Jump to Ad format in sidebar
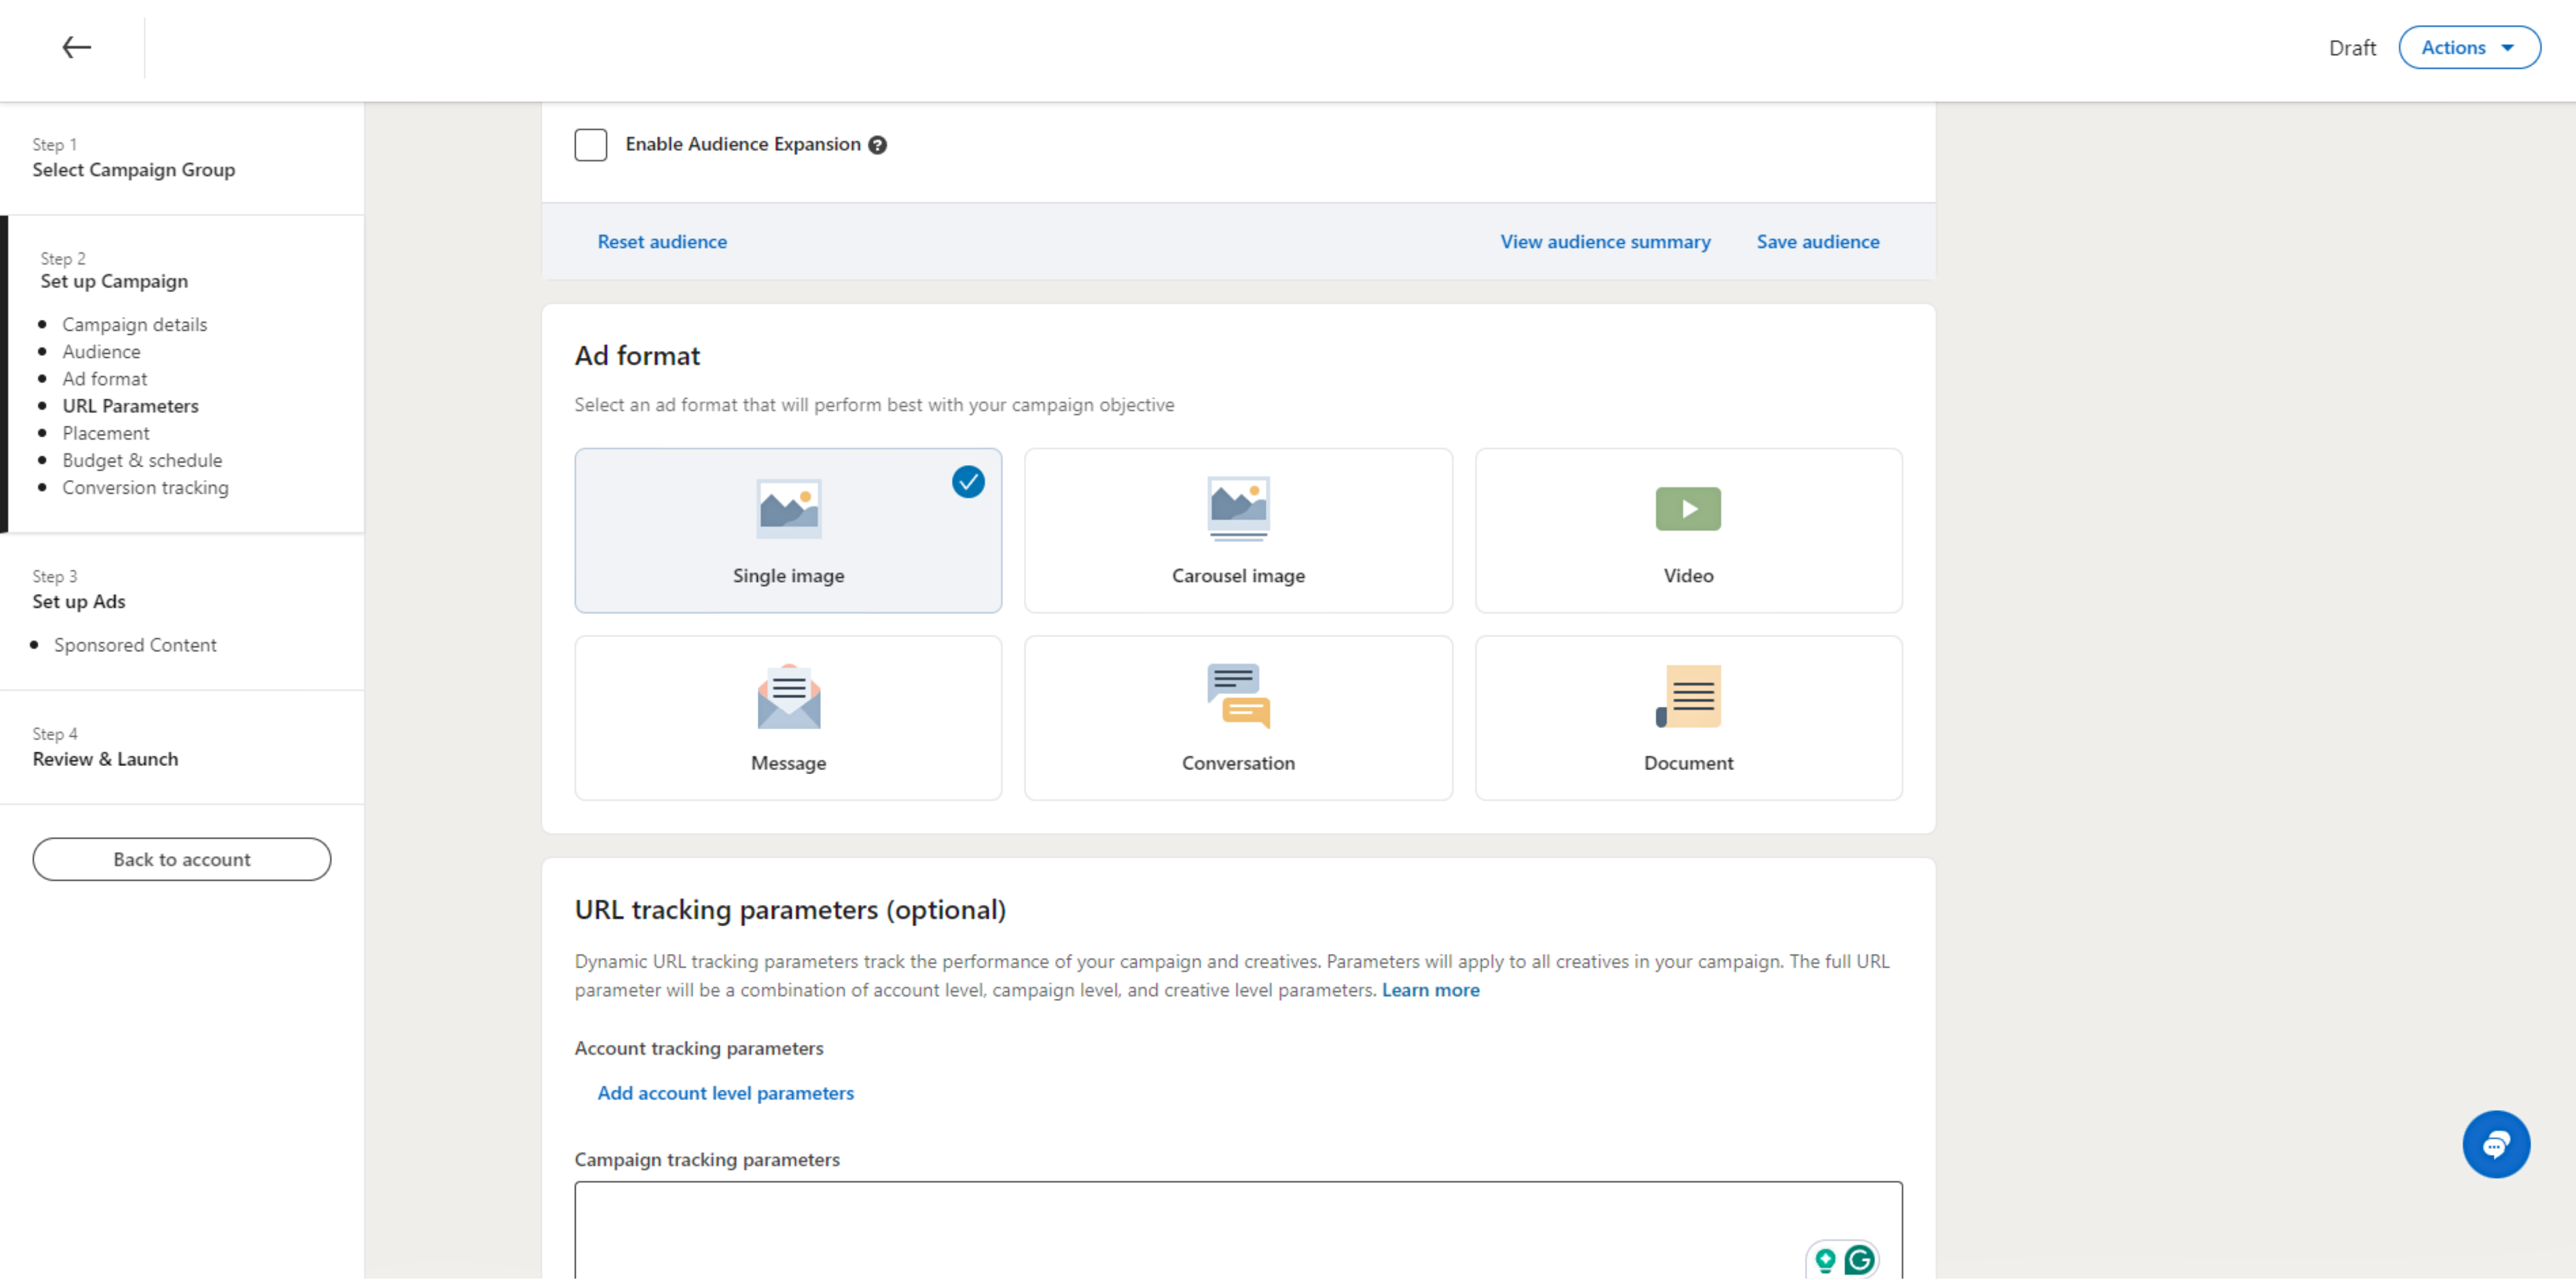 (105, 379)
